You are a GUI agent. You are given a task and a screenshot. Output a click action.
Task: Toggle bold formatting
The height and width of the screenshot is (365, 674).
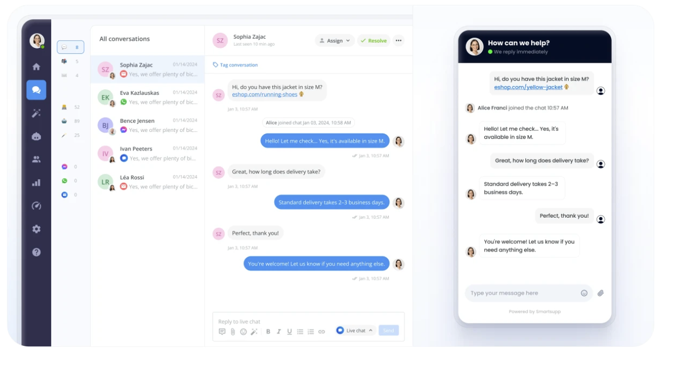coord(268,331)
